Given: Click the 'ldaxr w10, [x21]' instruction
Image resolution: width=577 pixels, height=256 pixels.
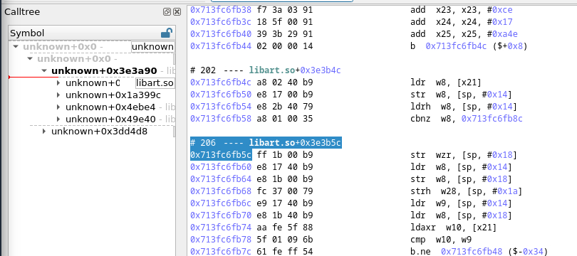Looking at the screenshot, I should click(453, 228).
